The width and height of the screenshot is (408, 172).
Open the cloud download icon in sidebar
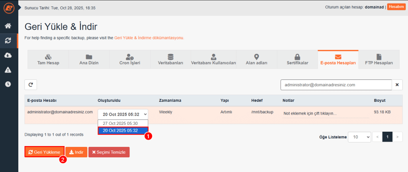click(x=8, y=55)
